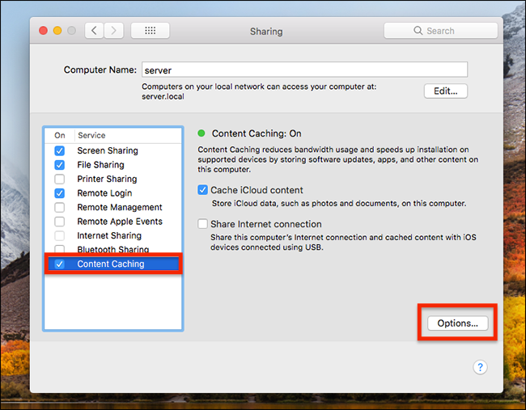Go forward with the right arrow button
526x410 pixels.
coord(114,31)
